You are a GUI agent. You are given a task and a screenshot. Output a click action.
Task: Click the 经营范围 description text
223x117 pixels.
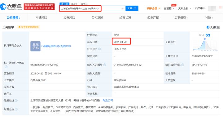coord(125,109)
